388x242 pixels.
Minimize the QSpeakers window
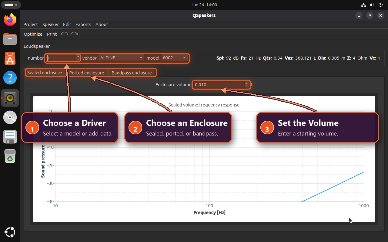pos(359,15)
